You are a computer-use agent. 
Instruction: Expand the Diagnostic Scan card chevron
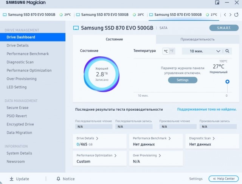[x=214, y=138]
